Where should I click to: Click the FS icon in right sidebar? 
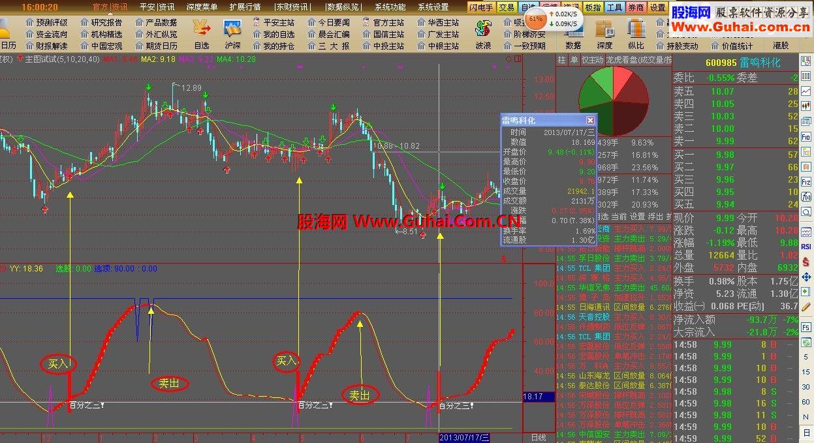[x=805, y=327]
